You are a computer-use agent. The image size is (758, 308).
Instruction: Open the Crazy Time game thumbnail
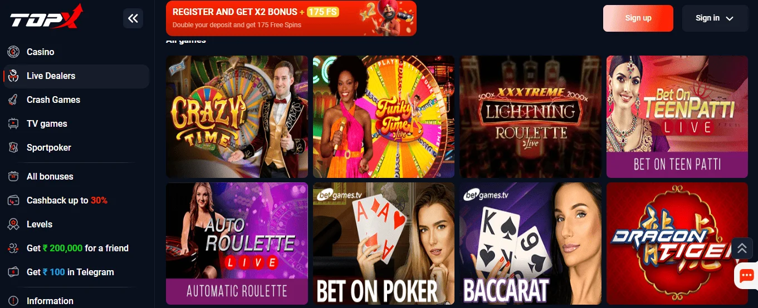tap(237, 117)
